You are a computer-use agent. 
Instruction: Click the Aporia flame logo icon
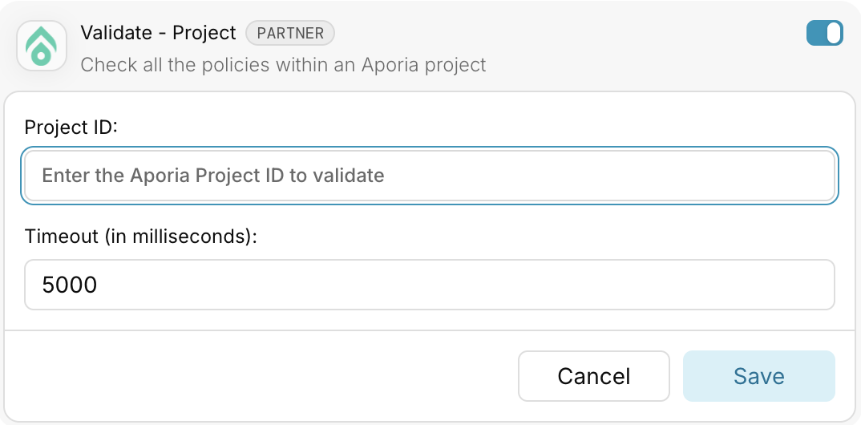coord(42,47)
